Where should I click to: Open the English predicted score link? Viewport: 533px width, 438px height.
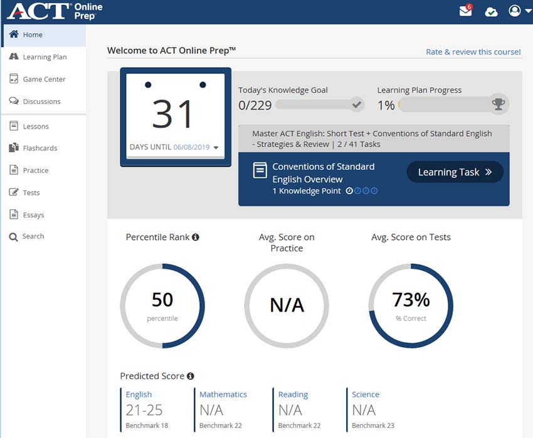[x=139, y=395]
